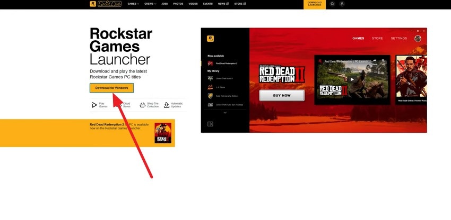Click the launcher preview close button

click(x=424, y=31)
